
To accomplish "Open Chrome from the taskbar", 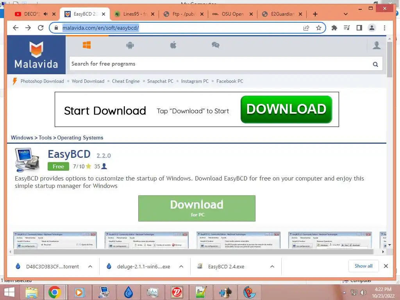I will coord(54,292).
